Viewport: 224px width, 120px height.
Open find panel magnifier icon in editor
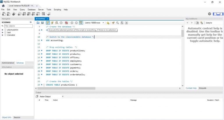coord(118,23)
